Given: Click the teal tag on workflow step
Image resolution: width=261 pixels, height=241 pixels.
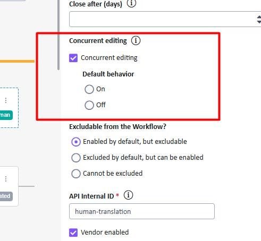Looking at the screenshot, I should coord(6,115).
